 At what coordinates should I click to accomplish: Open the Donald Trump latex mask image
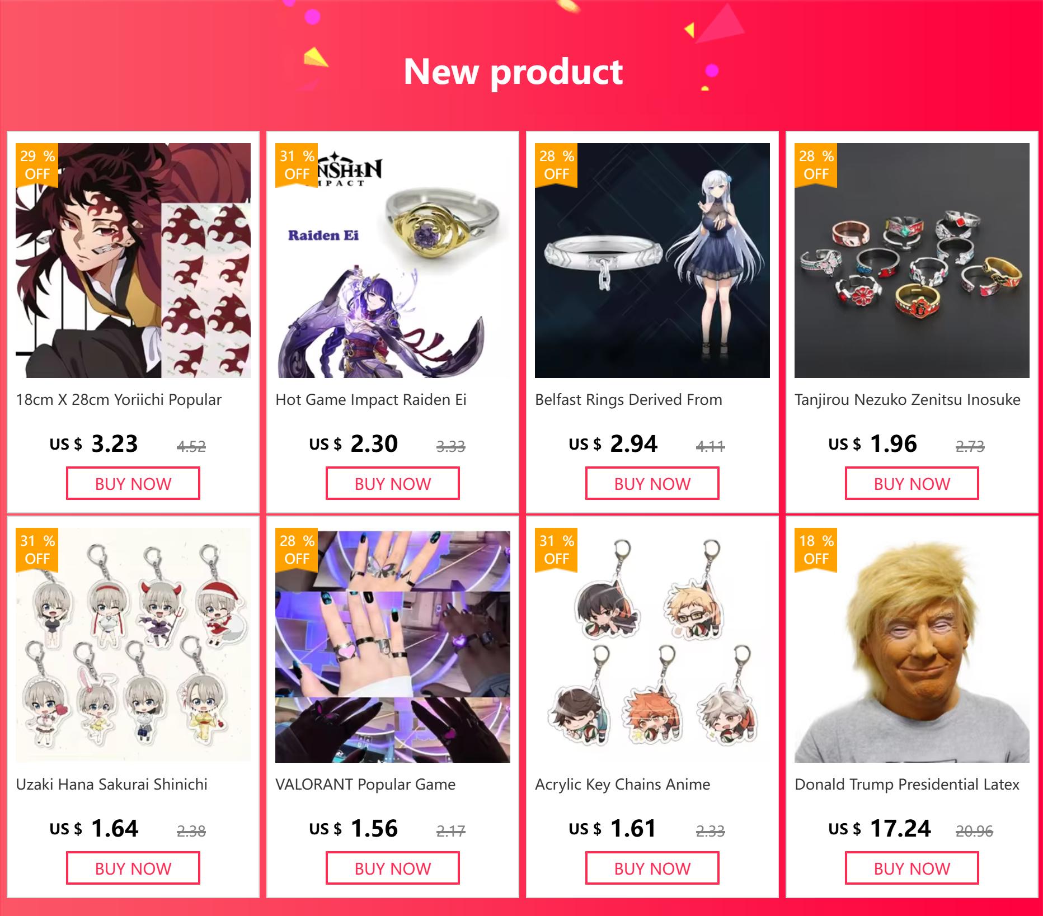(912, 645)
